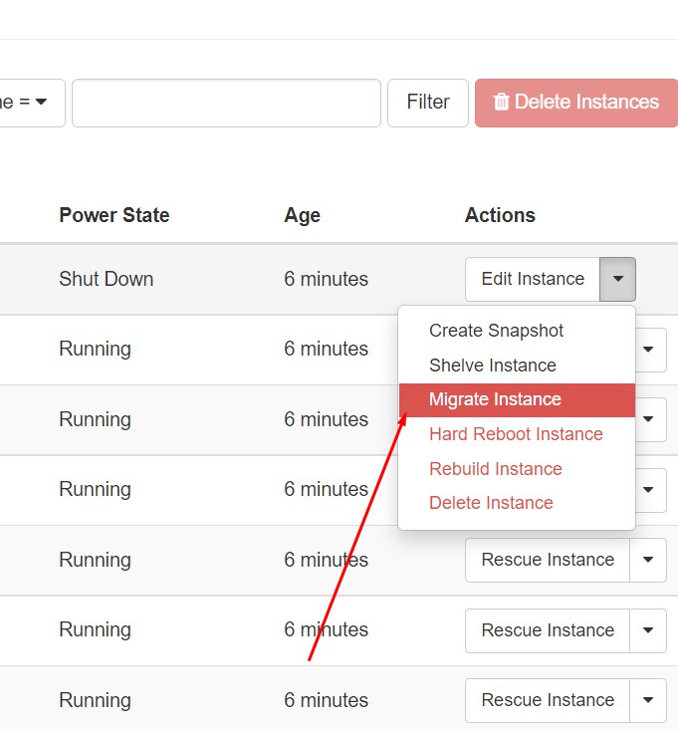Click Rescue Instance in the bottom row
Image resolution: width=678 pixels, height=731 pixels.
(548, 700)
